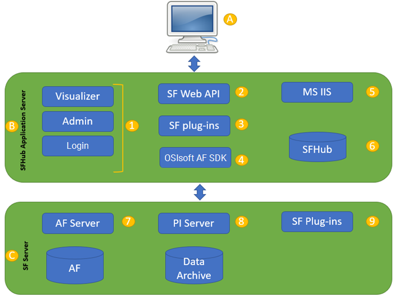Select the PI Server box
The width and height of the screenshot is (397, 301).
194,223
